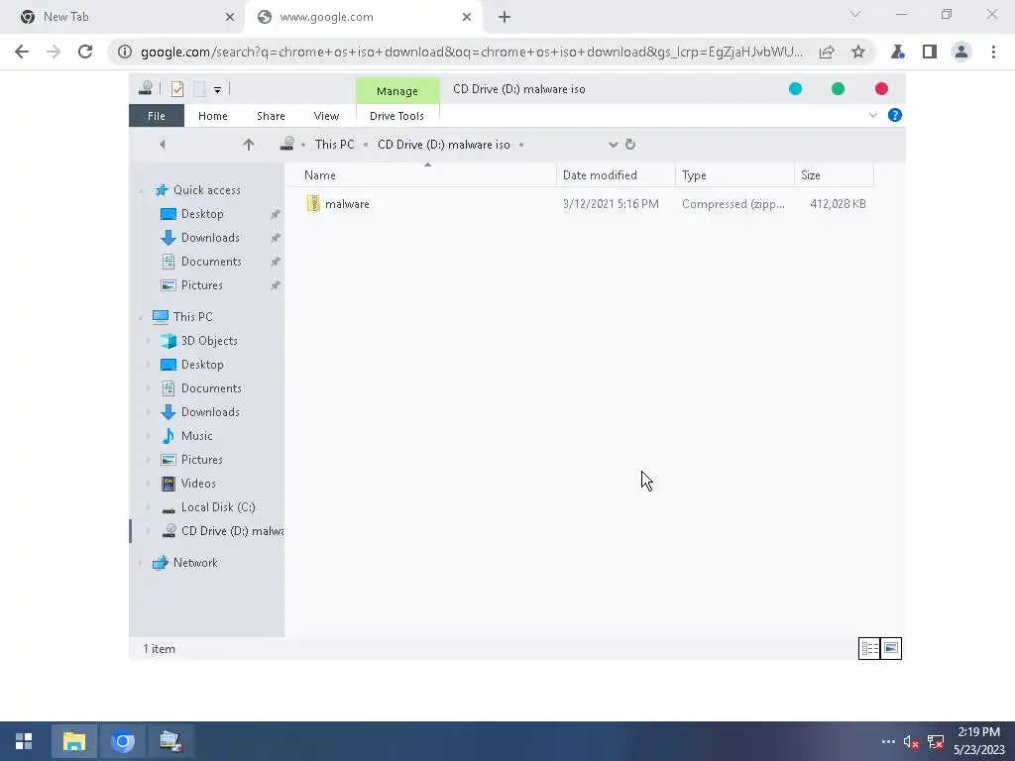Open Windows Start menu

pos(24,741)
